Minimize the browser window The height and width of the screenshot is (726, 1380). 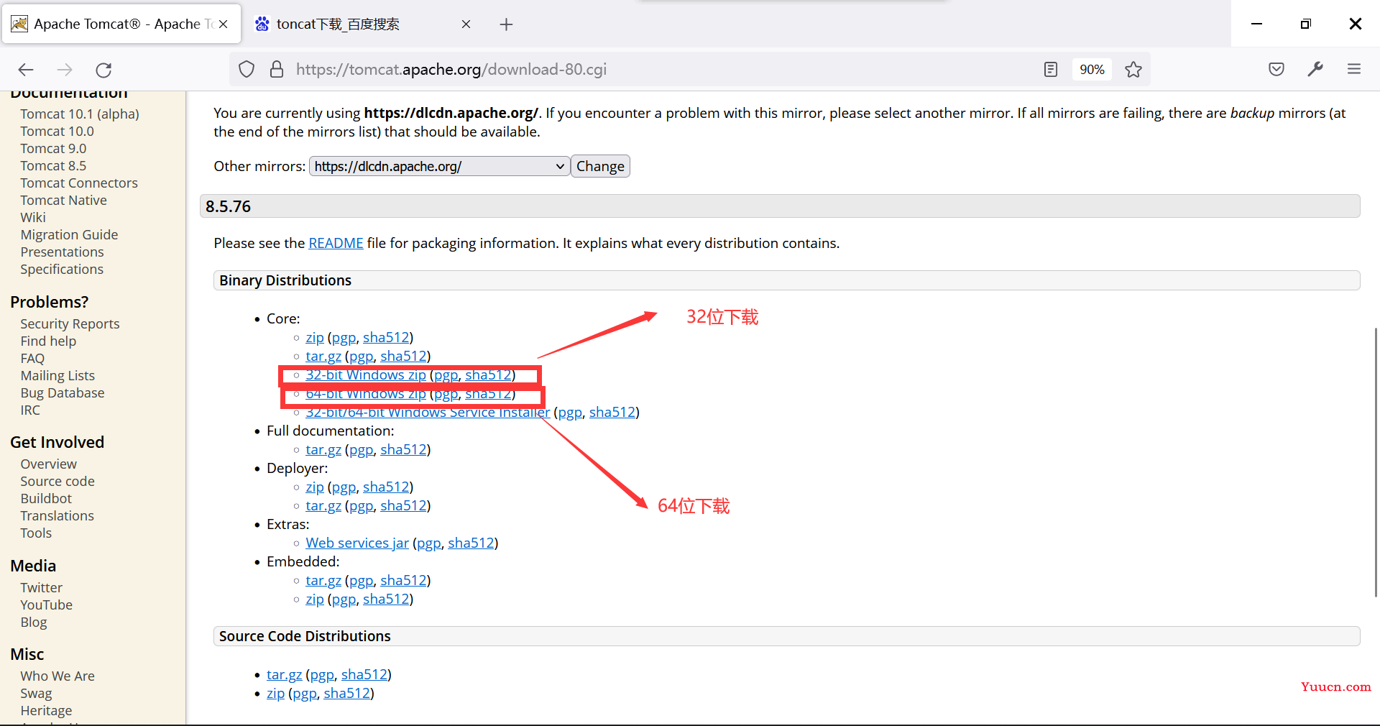pyautogui.click(x=1256, y=24)
